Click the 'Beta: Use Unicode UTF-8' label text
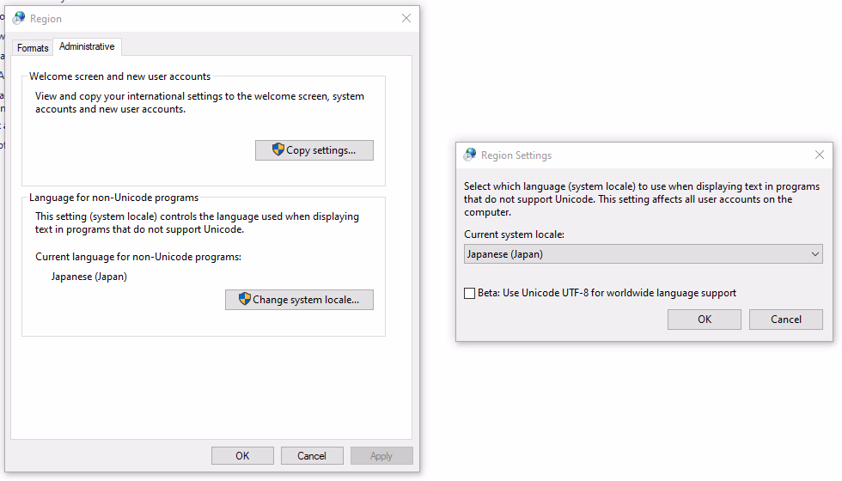Viewport: 842px width, 481px height. coord(607,293)
